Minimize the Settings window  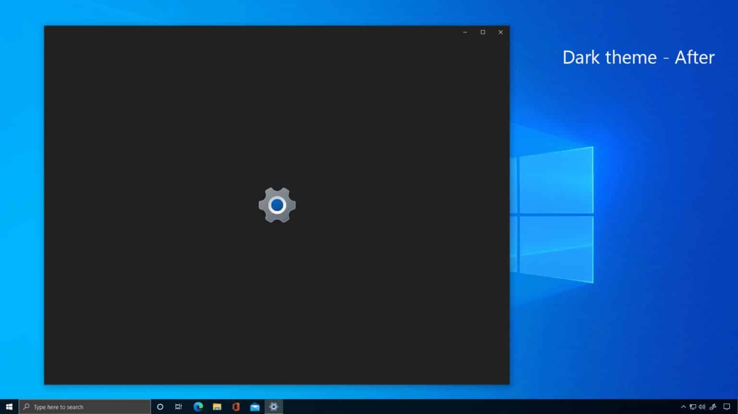point(464,32)
